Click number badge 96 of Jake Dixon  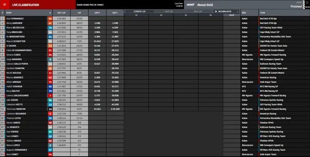(x=50, y=100)
